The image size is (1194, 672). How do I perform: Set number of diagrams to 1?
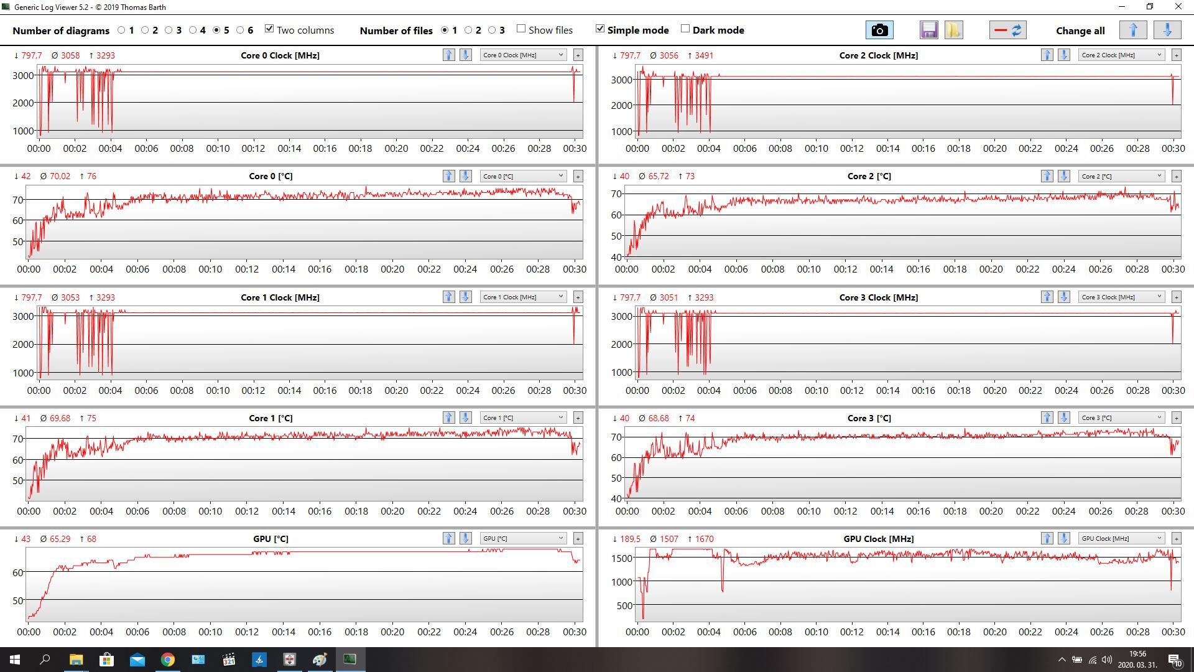pyautogui.click(x=121, y=30)
